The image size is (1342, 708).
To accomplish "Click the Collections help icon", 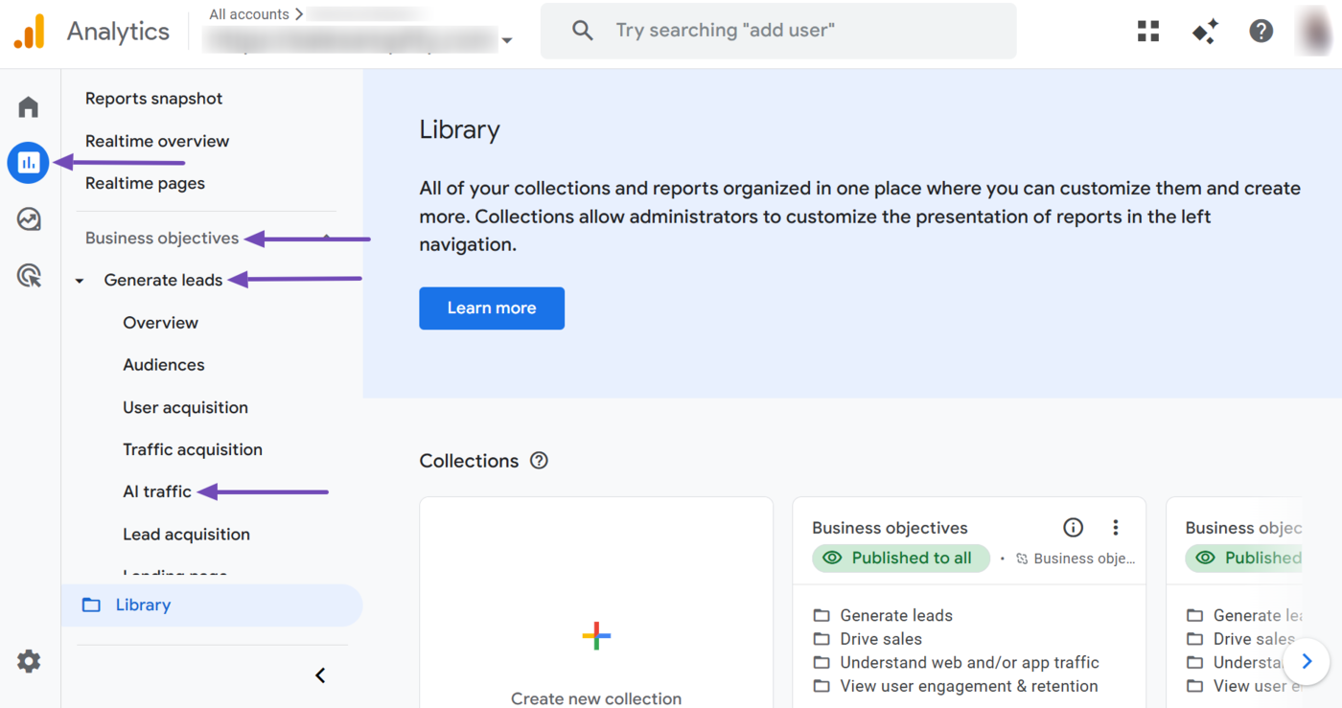I will [x=539, y=461].
